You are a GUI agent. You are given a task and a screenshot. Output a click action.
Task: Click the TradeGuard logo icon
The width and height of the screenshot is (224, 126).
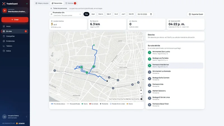click(x=4, y=4)
